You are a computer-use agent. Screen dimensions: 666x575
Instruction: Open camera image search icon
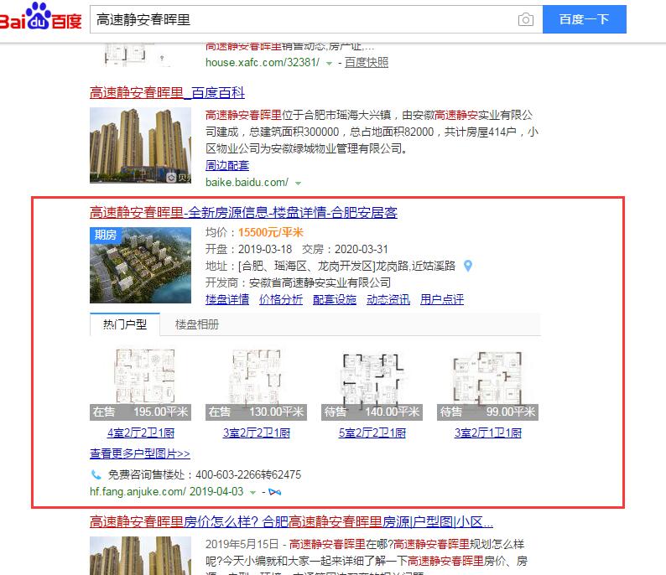click(x=525, y=19)
